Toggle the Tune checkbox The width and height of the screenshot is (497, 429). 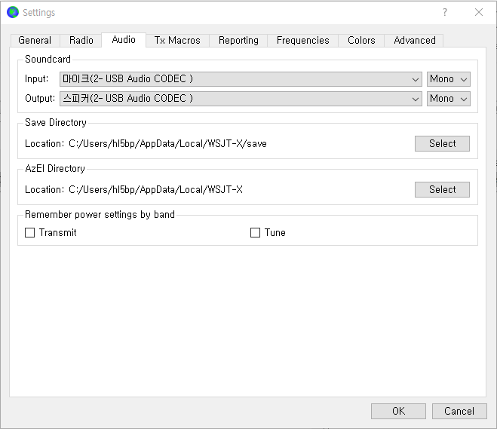256,233
